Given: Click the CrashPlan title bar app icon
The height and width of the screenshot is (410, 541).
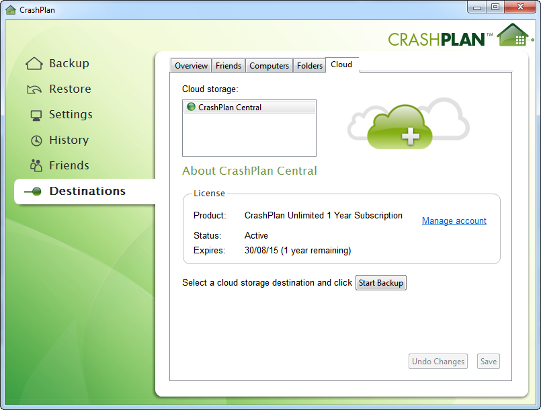Looking at the screenshot, I should [11, 10].
